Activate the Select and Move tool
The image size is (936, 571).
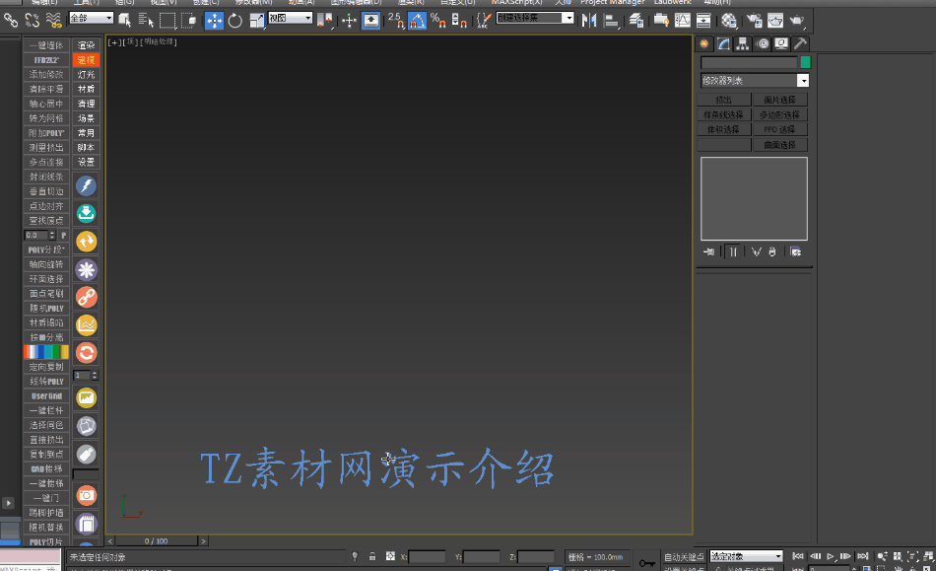click(x=214, y=21)
